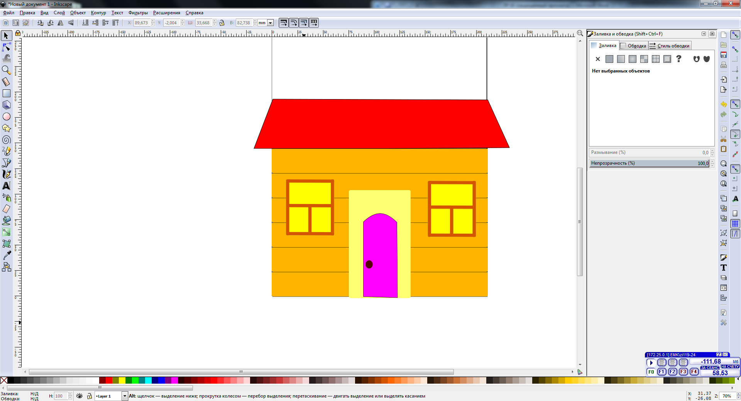Viewport: 741px width, 401px height.
Task: Select the Pencil freehand tool
Action: click(6, 151)
